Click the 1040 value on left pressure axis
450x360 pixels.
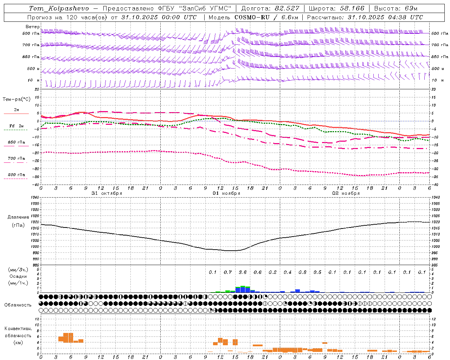[34, 198]
